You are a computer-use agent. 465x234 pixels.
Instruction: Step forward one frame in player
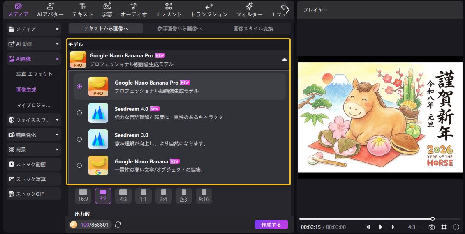click(392, 227)
